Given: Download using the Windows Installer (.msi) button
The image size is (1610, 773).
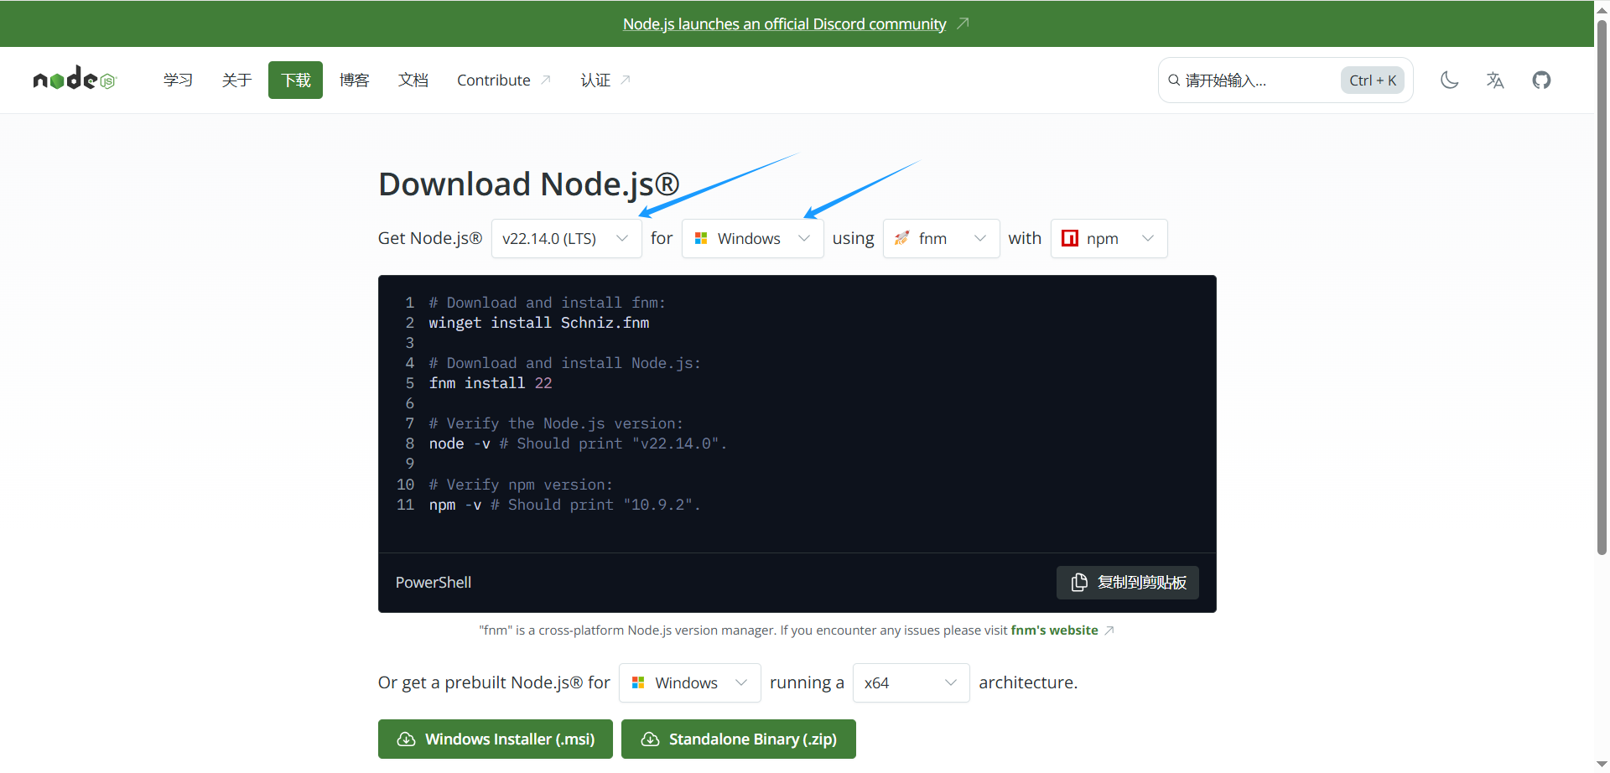Looking at the screenshot, I should pos(495,739).
